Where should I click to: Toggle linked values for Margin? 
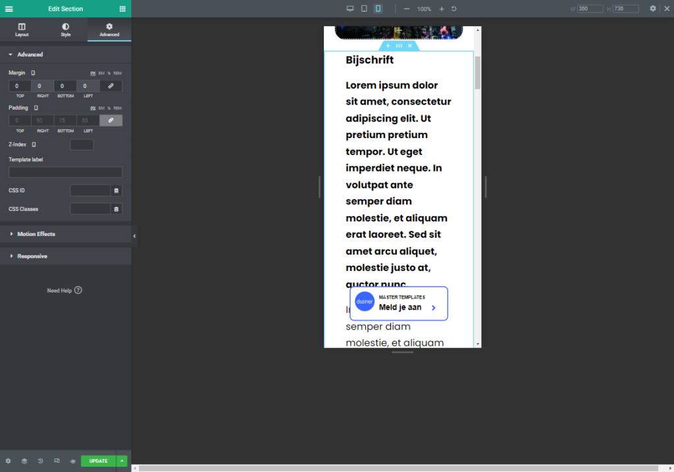pyautogui.click(x=111, y=86)
